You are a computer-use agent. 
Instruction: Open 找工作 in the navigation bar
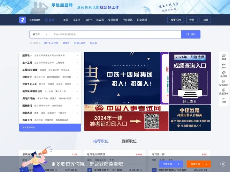[x=76, y=20]
